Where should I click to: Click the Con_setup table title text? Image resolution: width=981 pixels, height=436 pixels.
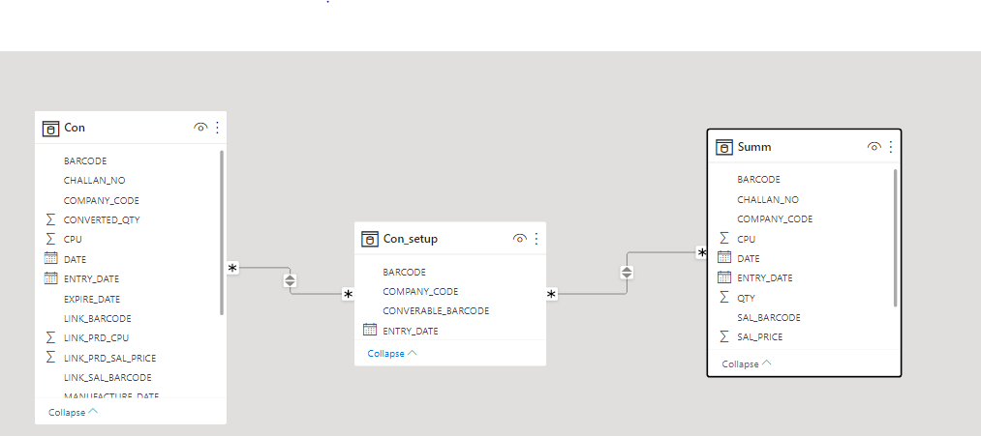pos(411,239)
